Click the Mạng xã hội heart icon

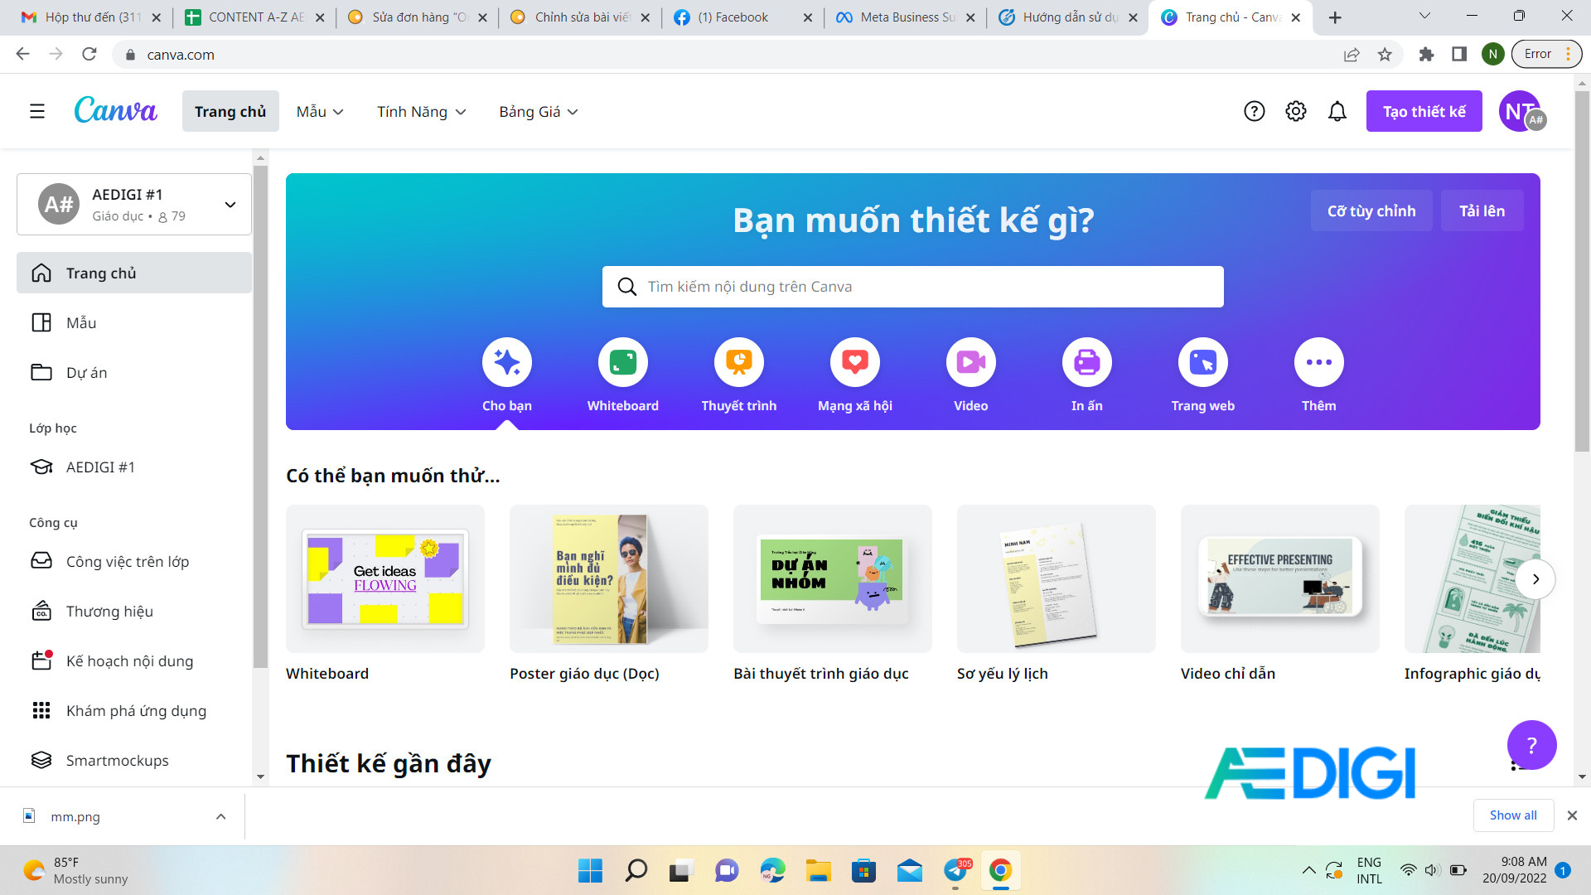point(854,362)
